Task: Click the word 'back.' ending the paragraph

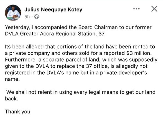Action: tap(12, 99)
